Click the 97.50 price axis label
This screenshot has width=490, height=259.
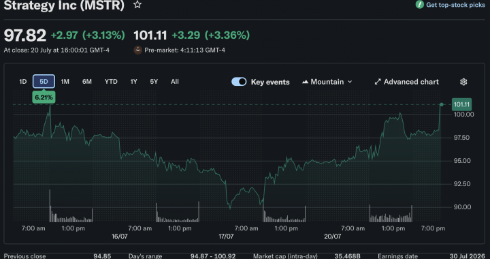[461, 138]
